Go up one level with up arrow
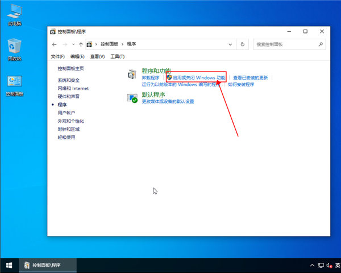 (x=81, y=44)
